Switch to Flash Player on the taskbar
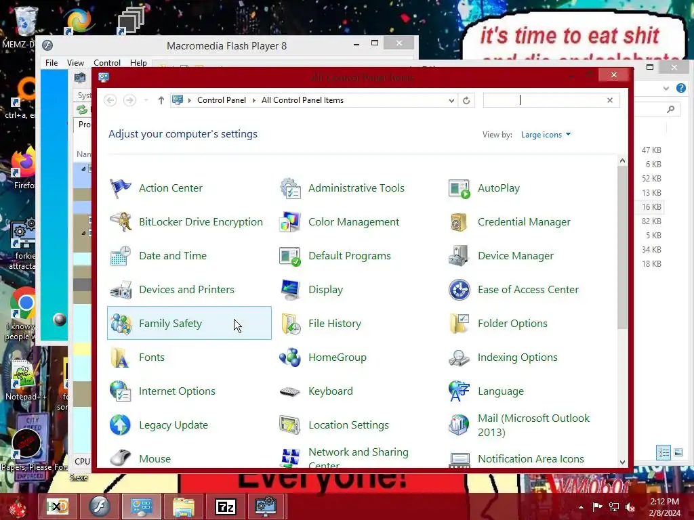 99,506
